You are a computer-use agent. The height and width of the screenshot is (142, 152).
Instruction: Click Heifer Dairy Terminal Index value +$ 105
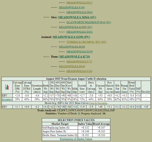tap(85, 135)
